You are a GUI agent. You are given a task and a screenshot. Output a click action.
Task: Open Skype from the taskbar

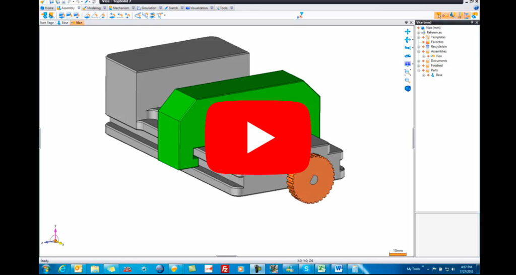(306, 269)
